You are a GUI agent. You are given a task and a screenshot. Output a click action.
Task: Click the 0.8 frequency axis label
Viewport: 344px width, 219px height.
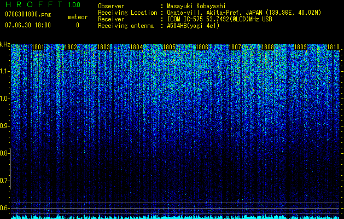pos(4,153)
